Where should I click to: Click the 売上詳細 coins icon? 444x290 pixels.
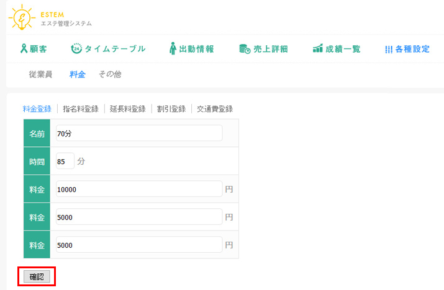(245, 49)
